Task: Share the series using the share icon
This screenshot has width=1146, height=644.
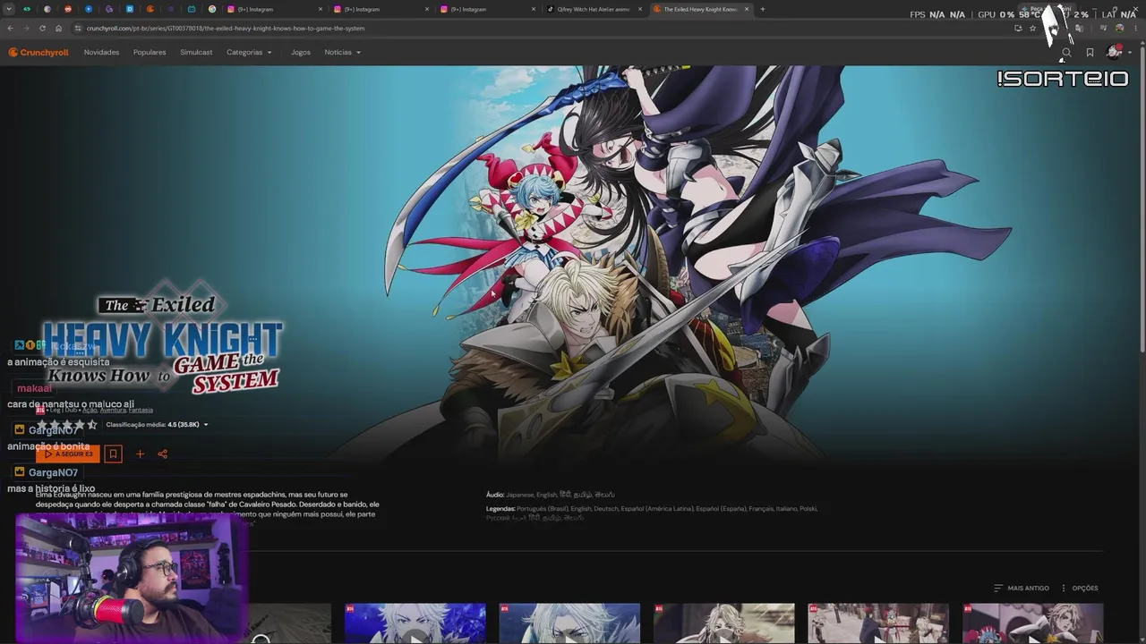Action: tap(162, 454)
